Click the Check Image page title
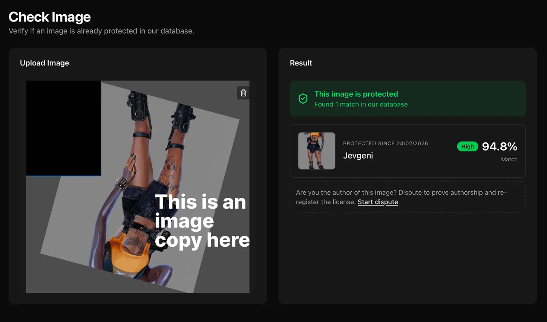This screenshot has height=322, width=547. (x=50, y=17)
